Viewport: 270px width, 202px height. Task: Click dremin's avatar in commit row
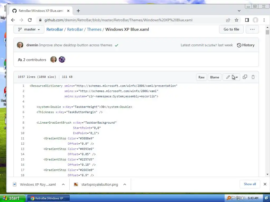tap(20, 45)
